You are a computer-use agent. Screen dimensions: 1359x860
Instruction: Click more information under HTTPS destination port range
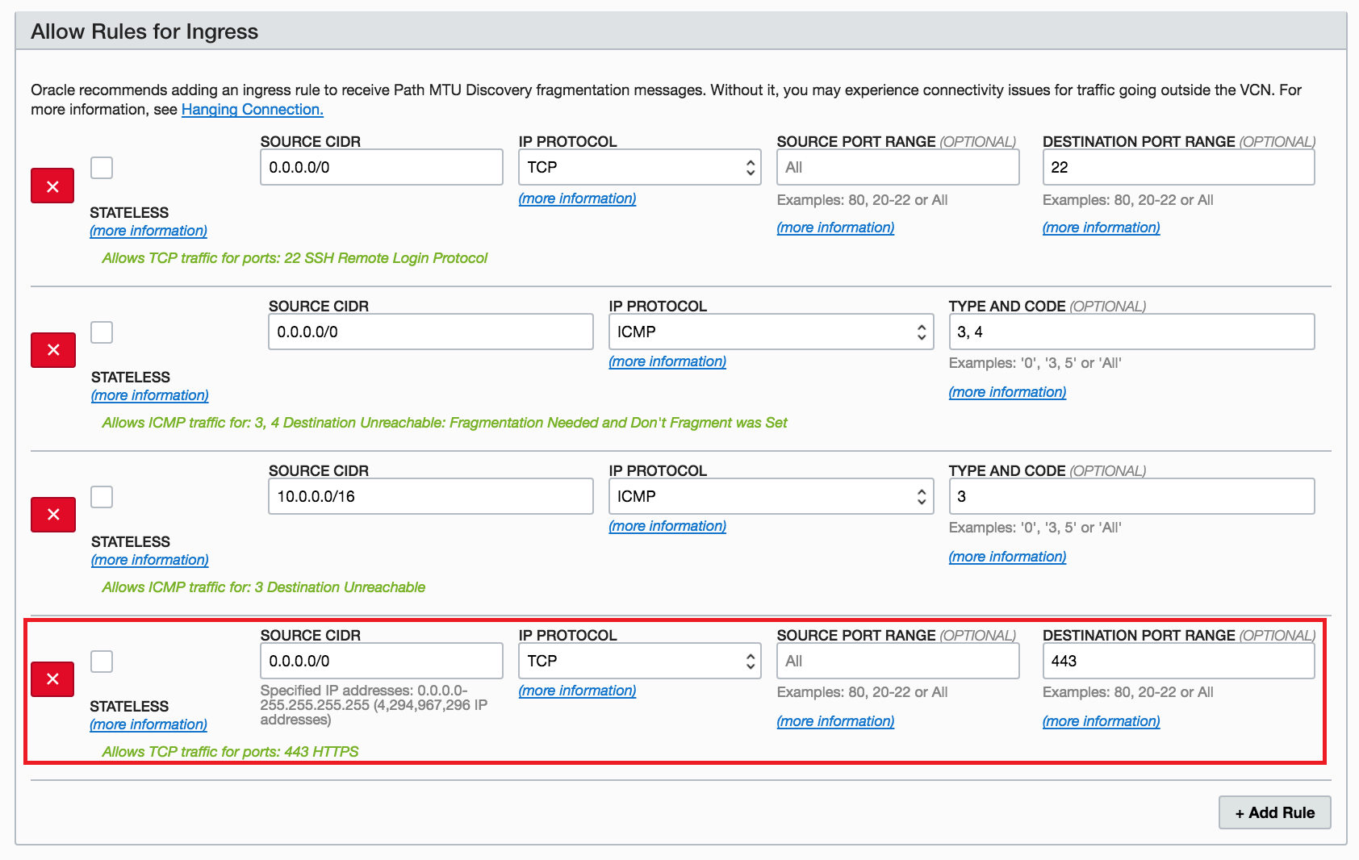pos(1100,720)
